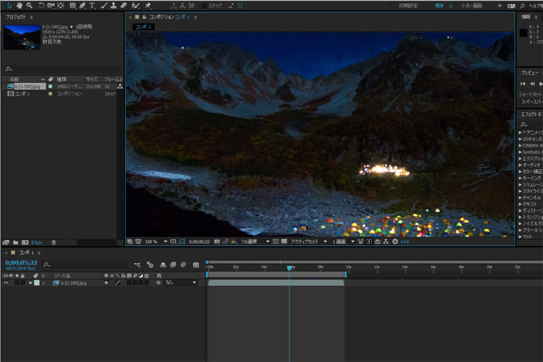Select the Clone Stamp tool
543x362 pixels.
(113, 5)
